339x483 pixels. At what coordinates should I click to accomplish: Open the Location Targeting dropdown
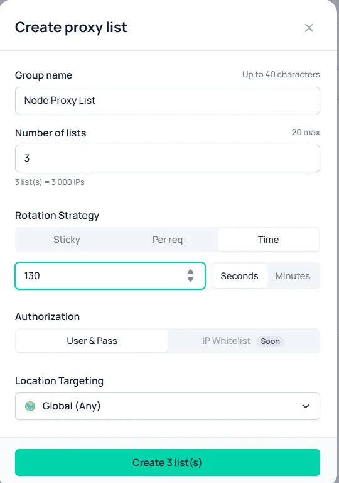[x=168, y=406]
